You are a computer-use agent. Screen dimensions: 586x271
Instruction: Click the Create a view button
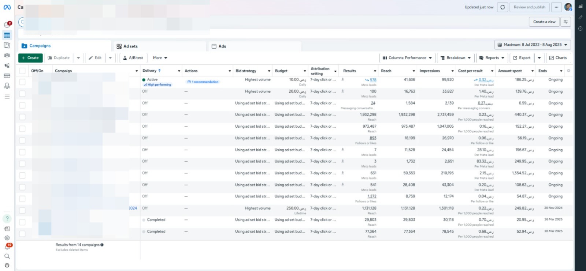pos(544,22)
